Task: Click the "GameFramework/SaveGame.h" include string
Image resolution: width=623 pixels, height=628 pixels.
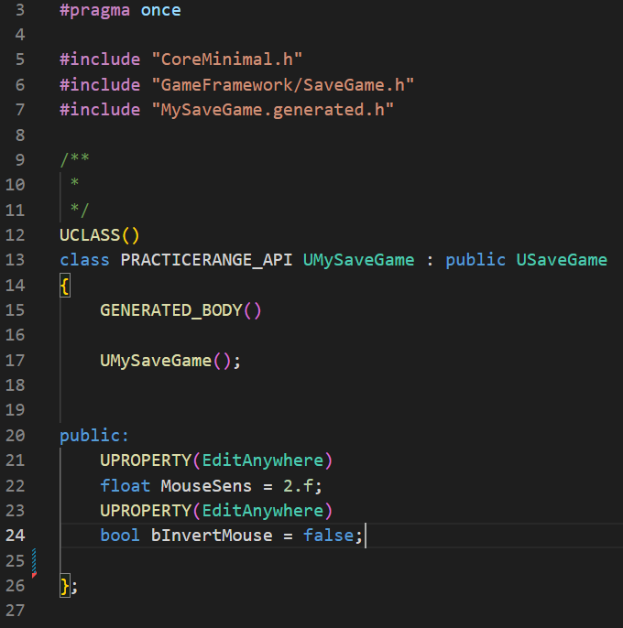Action: pos(282,85)
